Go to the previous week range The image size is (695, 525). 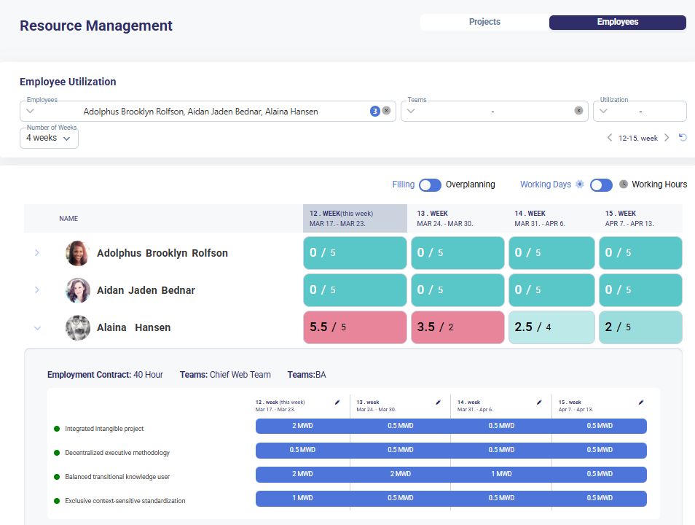[610, 138]
